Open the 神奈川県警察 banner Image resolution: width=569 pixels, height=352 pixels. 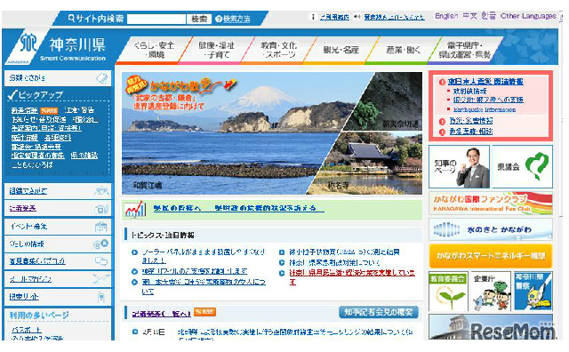[x=533, y=291]
